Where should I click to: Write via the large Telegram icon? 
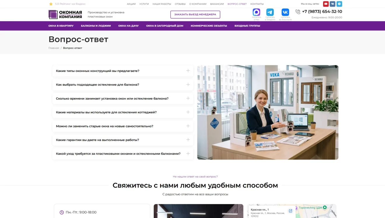pos(270,12)
